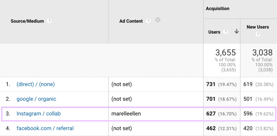Open the (direct) / (none) source link
This screenshot has width=277, height=136.
click(36, 84)
